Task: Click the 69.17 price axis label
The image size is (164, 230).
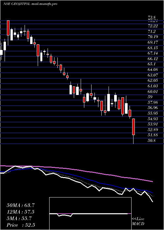Action: pos(153,42)
